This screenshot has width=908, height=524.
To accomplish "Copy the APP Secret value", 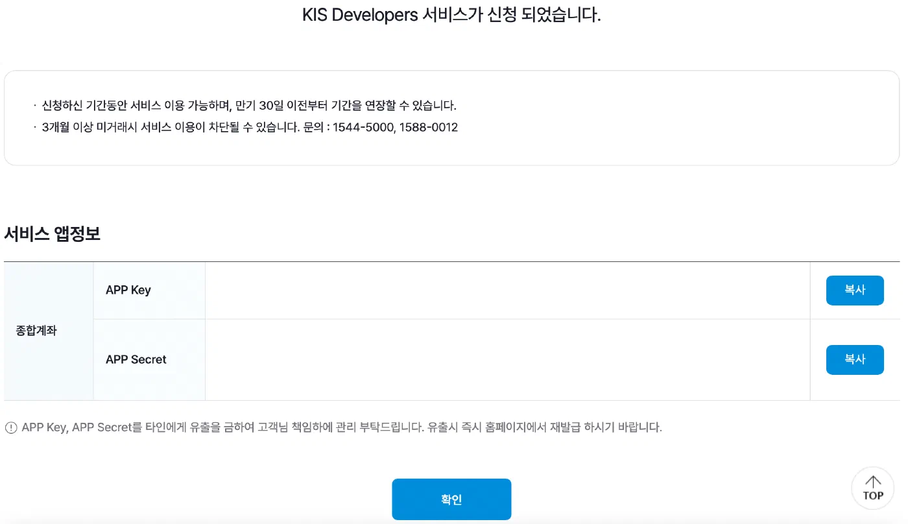I will tap(855, 359).
